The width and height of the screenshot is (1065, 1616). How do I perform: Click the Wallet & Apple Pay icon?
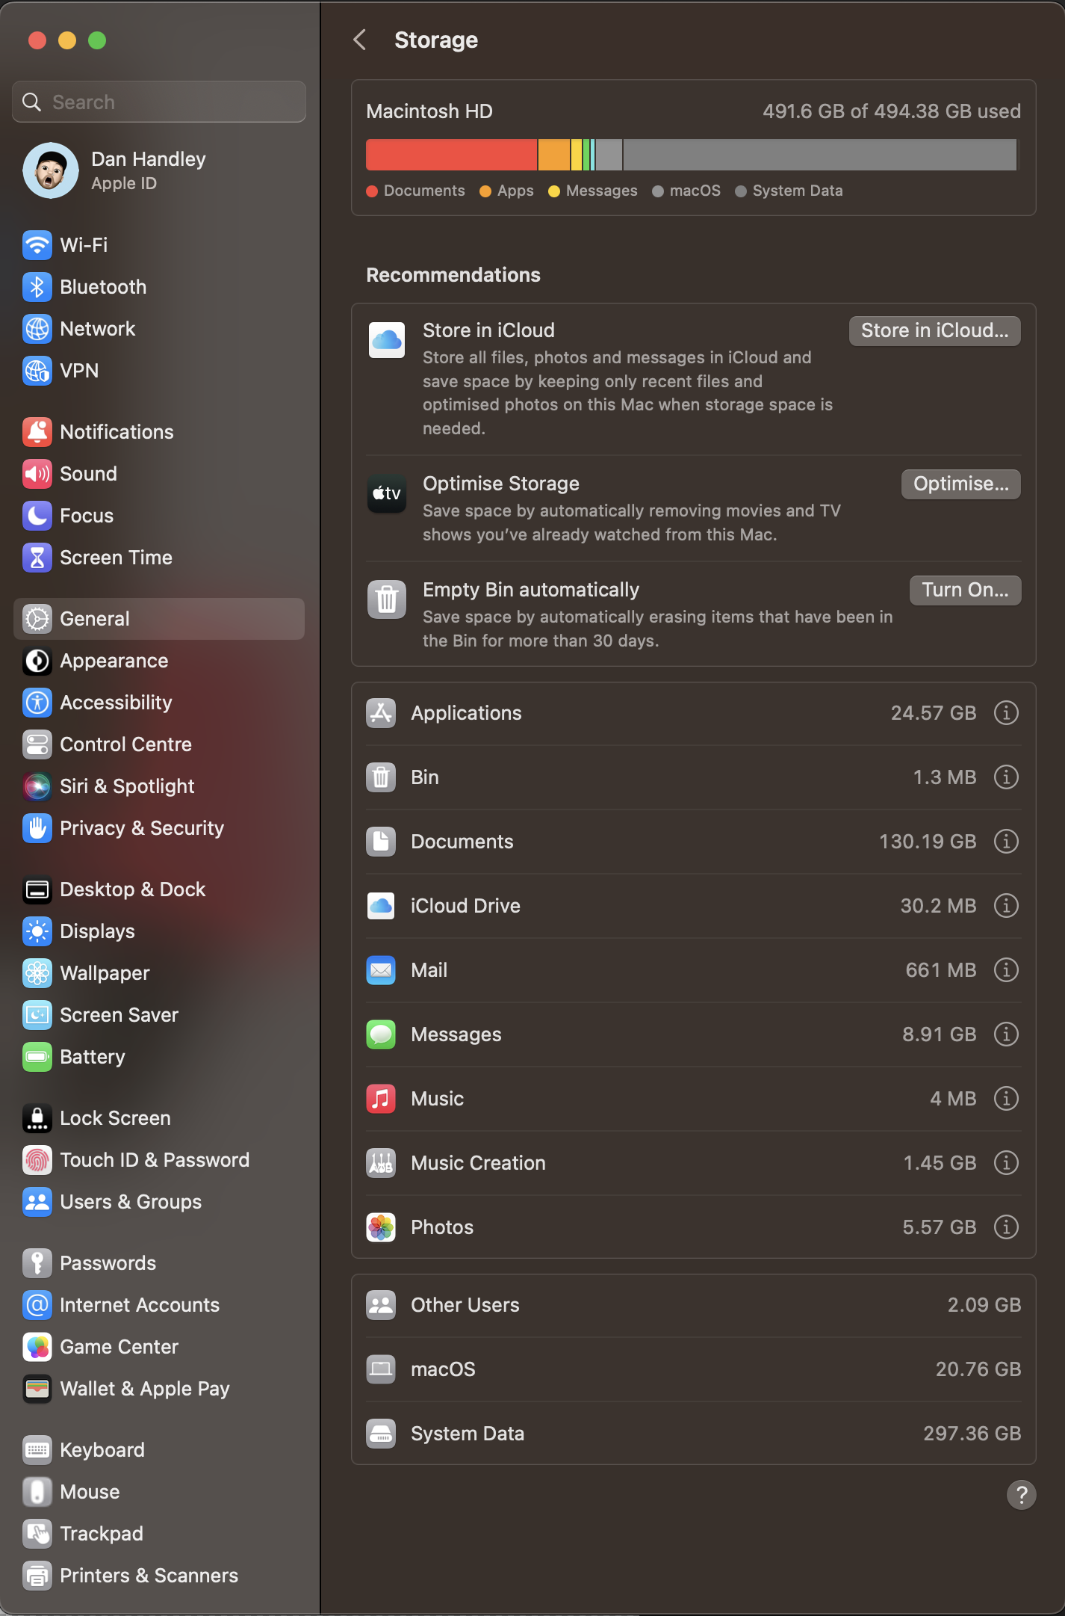click(37, 1388)
